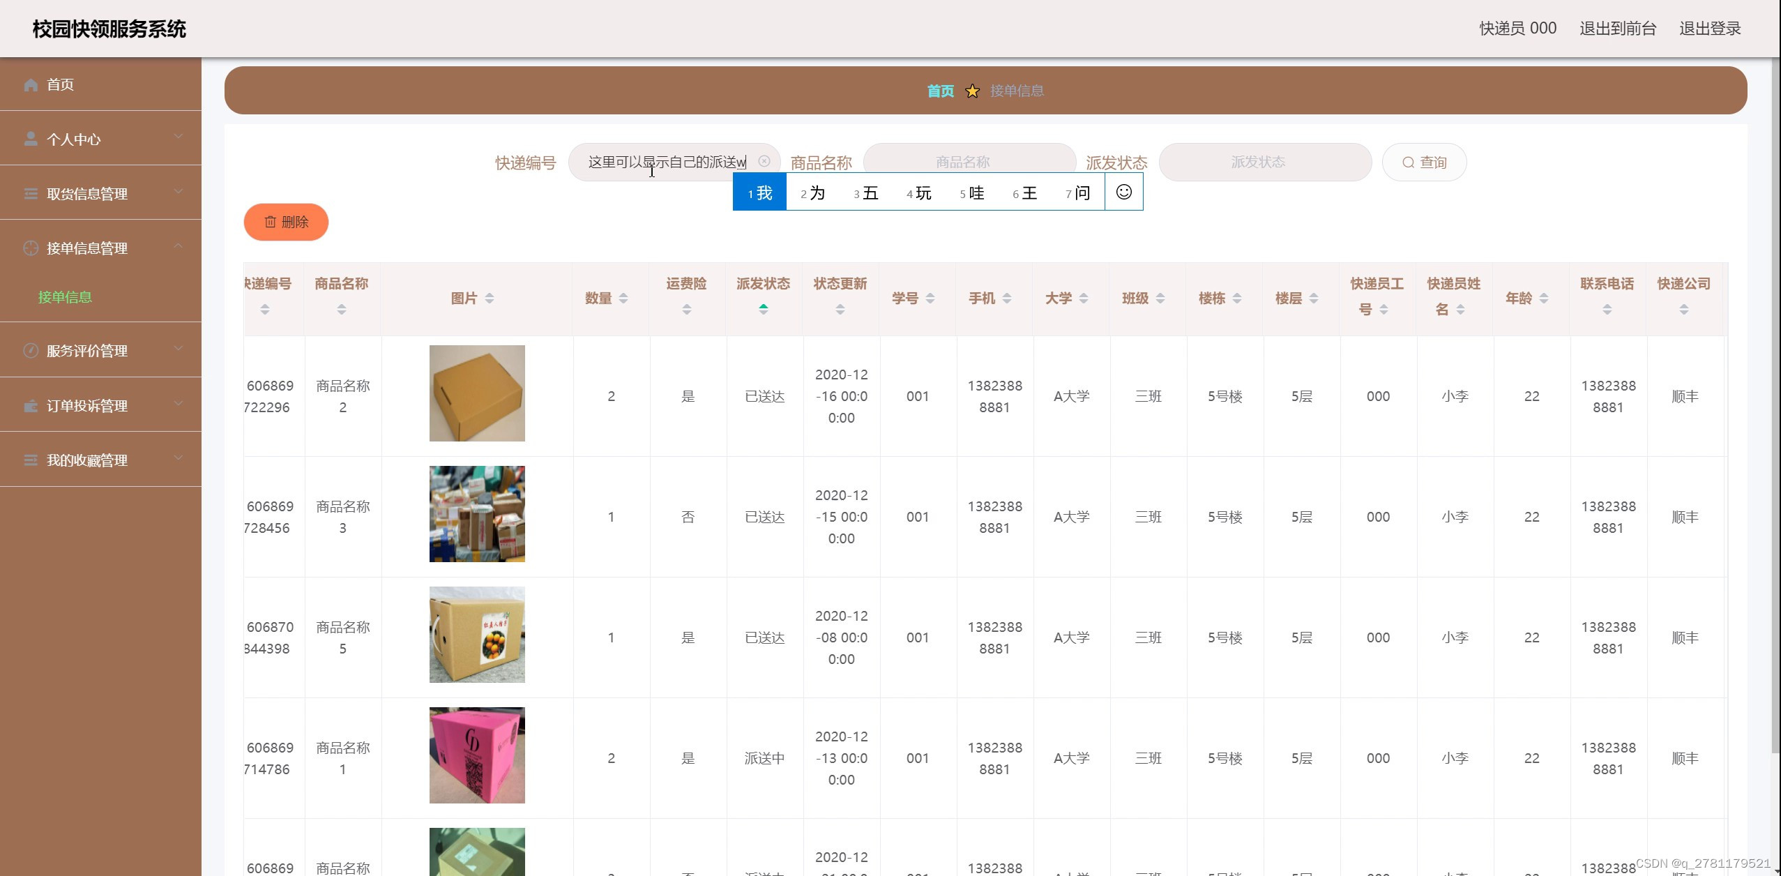Focus the 快递编号 search field

click(x=674, y=162)
